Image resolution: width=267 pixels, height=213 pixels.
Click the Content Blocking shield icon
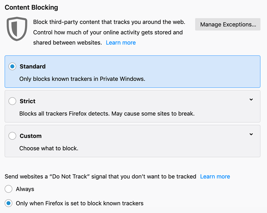[16, 28]
